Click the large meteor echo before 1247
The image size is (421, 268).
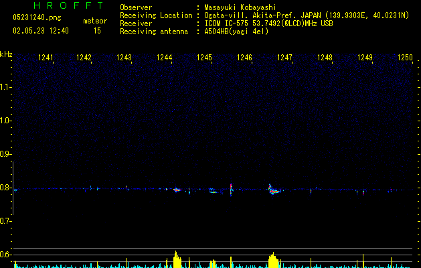coord(274,190)
